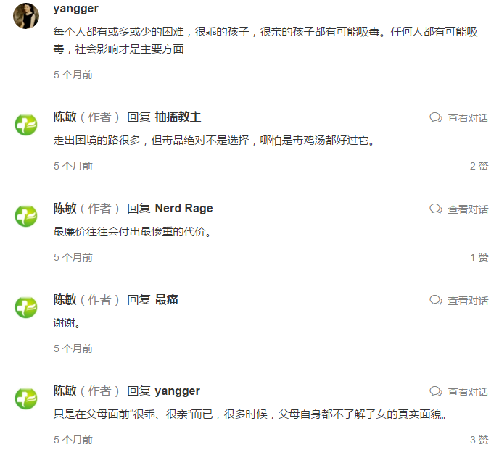Screen dimensions: 499x455
Task: Click chat bubble icon on Nerd Rage reply
Action: (436, 209)
